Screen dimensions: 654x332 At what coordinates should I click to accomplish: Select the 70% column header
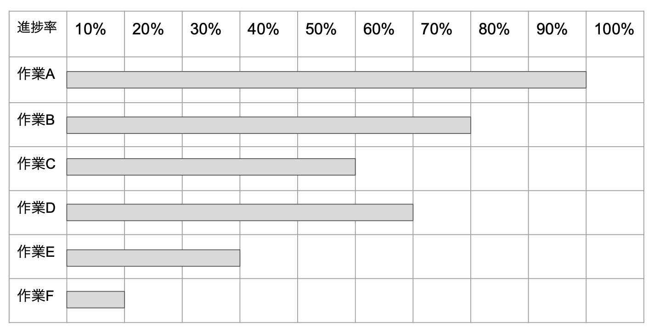(x=437, y=30)
